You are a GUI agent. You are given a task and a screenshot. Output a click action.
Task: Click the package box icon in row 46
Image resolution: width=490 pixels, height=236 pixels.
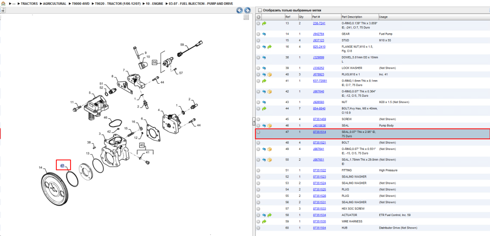coord(269,126)
